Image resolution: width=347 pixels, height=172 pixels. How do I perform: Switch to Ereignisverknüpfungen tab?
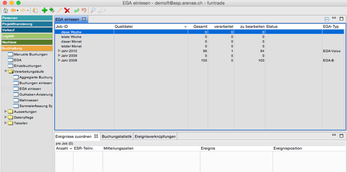[155, 137]
